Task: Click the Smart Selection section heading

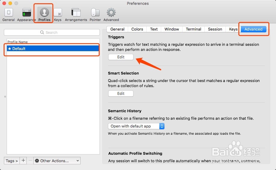Action: 123,73
